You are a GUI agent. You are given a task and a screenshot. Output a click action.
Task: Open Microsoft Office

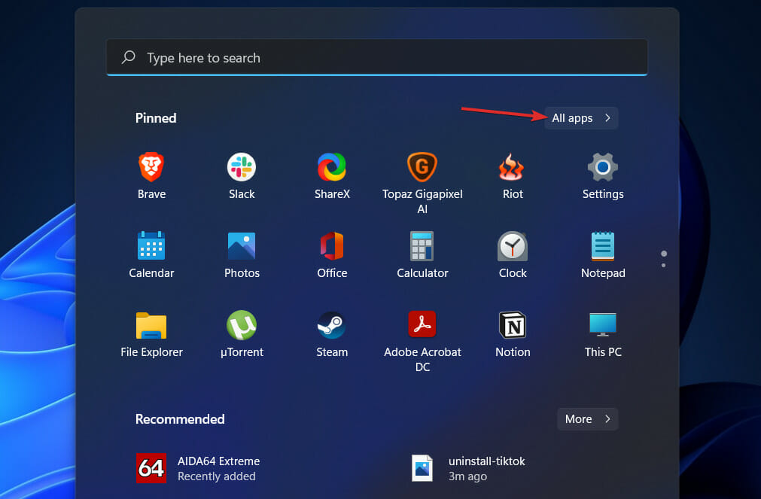coord(332,255)
